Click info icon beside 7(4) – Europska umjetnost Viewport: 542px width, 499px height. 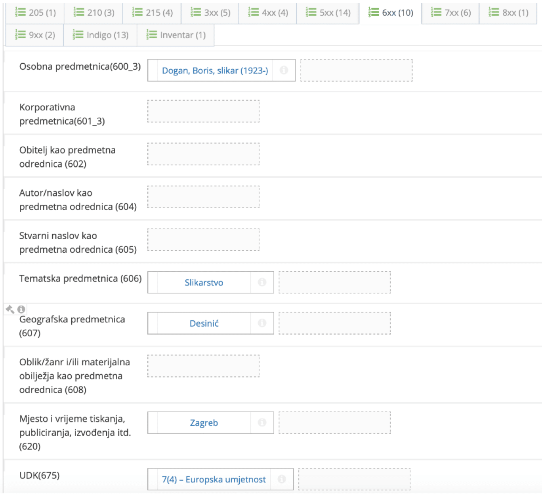[282, 479]
